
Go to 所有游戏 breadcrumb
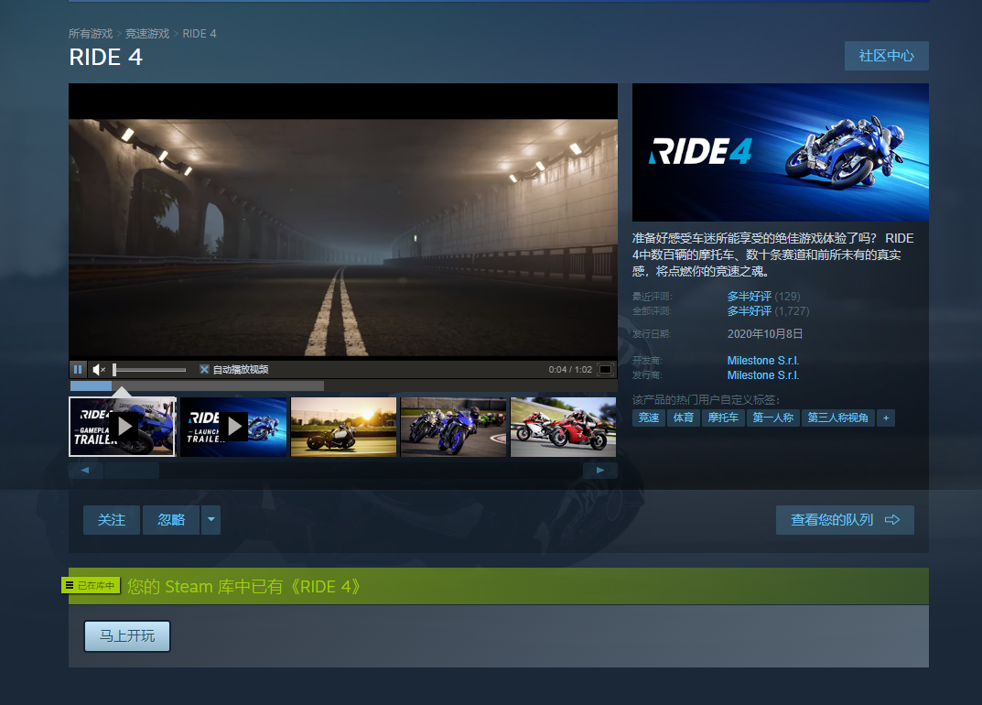[91, 34]
